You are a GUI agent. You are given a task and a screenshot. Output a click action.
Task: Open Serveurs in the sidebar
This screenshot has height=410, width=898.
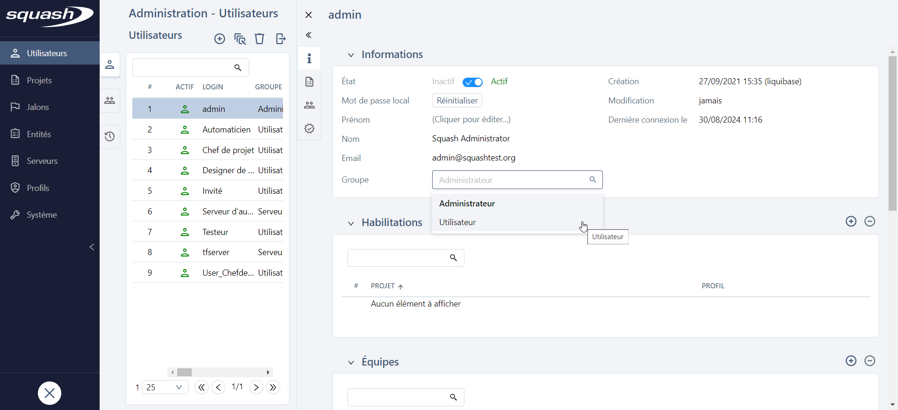pos(50,161)
